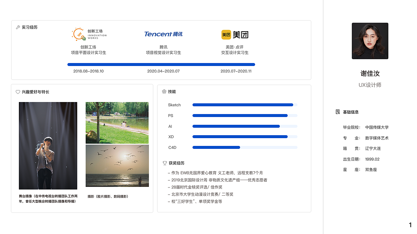
Task: Open the stage singer photo
Action: click(x=48, y=146)
